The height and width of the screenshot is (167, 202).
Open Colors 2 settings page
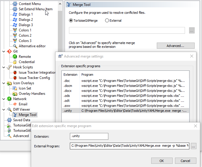[x=25, y=36]
